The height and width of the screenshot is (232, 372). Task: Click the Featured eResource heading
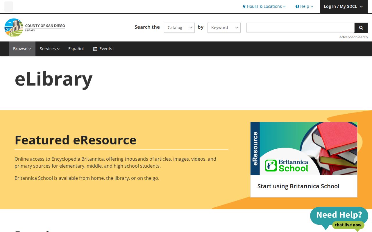[x=76, y=140]
